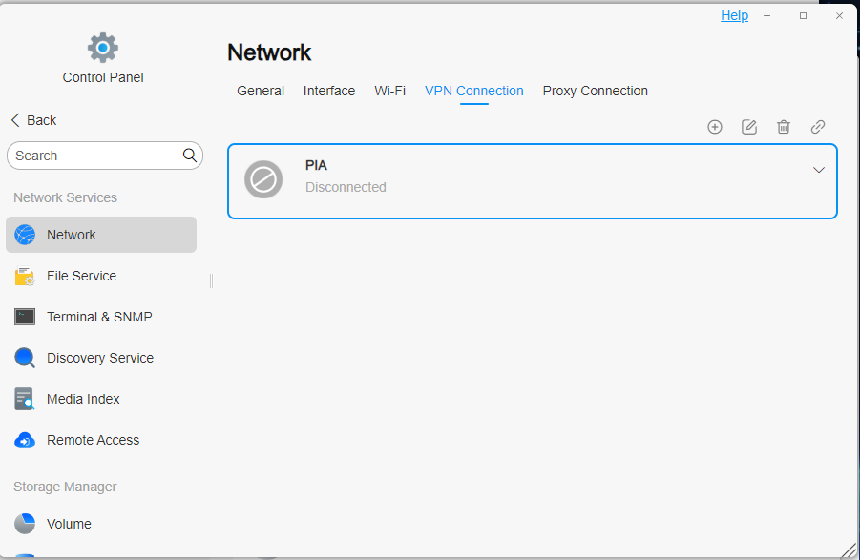Click the Volume pie chart icon

(25, 524)
